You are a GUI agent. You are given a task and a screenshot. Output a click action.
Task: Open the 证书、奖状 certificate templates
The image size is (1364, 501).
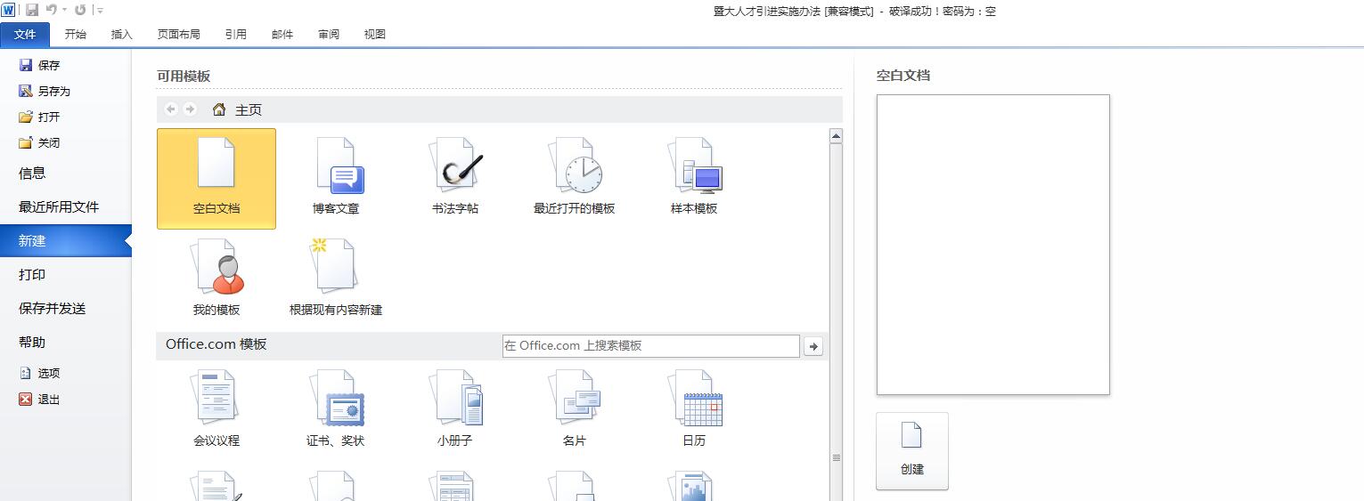[x=336, y=409]
